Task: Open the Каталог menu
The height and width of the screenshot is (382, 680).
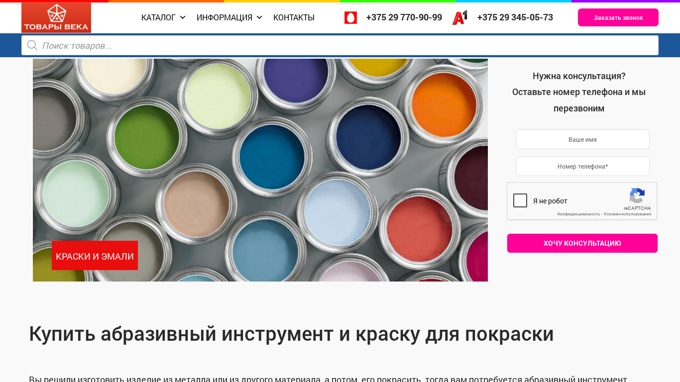Action: click(x=158, y=17)
